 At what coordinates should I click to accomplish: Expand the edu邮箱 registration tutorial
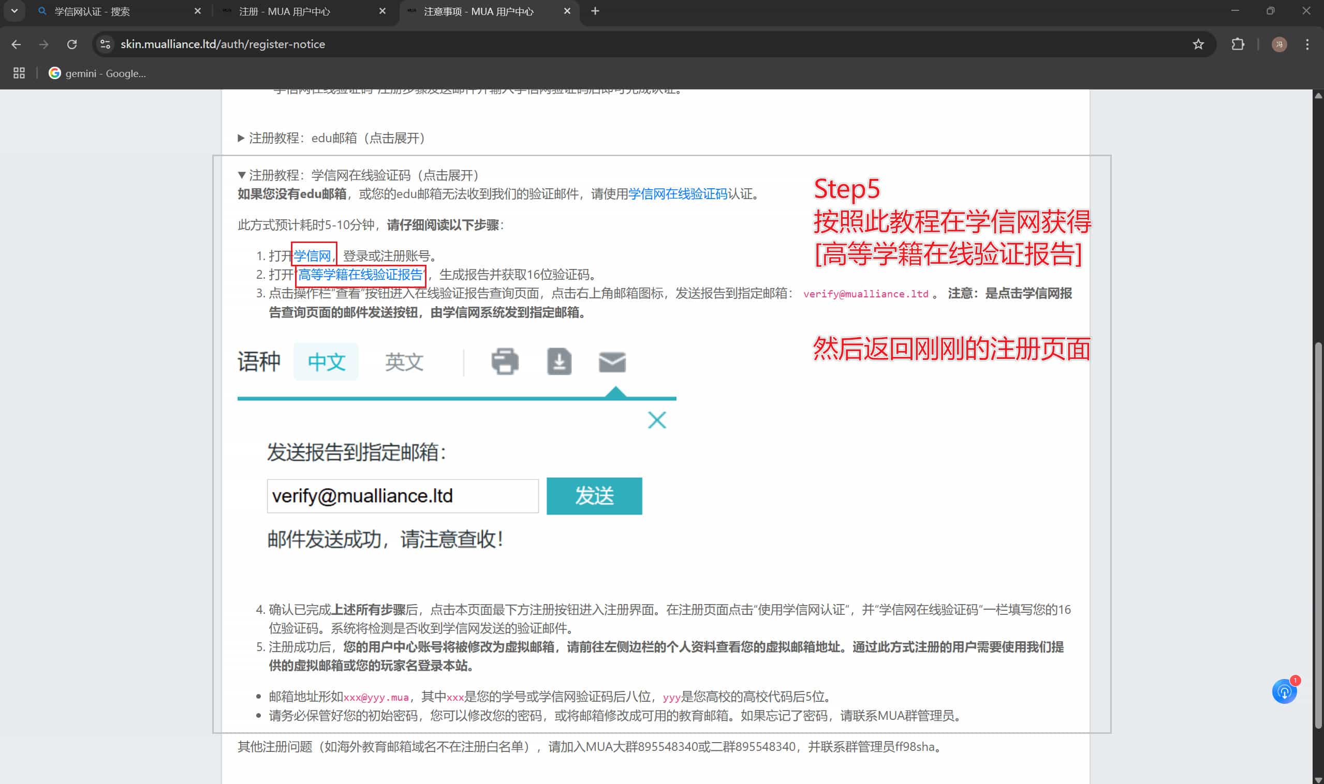point(332,138)
